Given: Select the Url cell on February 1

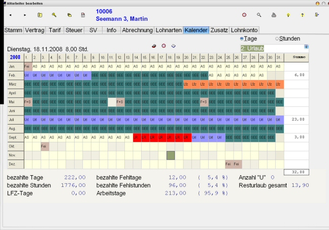Looking at the screenshot, I should coord(28,75).
